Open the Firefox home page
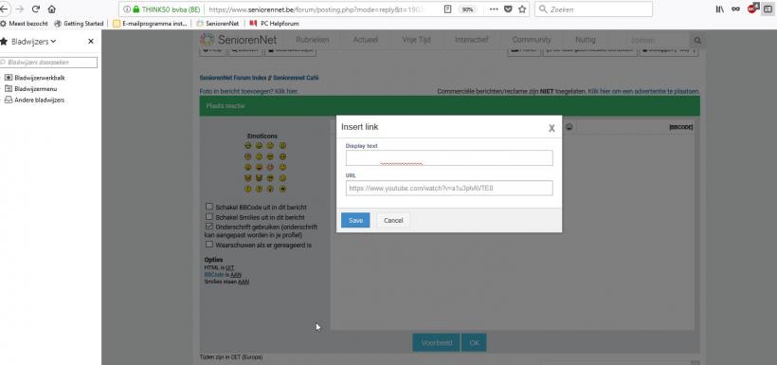This screenshot has height=365, width=777. (x=51, y=9)
